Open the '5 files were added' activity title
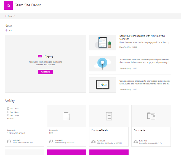181x155 pixels. point(16,133)
